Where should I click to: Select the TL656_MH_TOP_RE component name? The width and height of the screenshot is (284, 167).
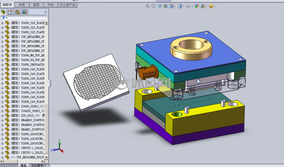click(33, 55)
